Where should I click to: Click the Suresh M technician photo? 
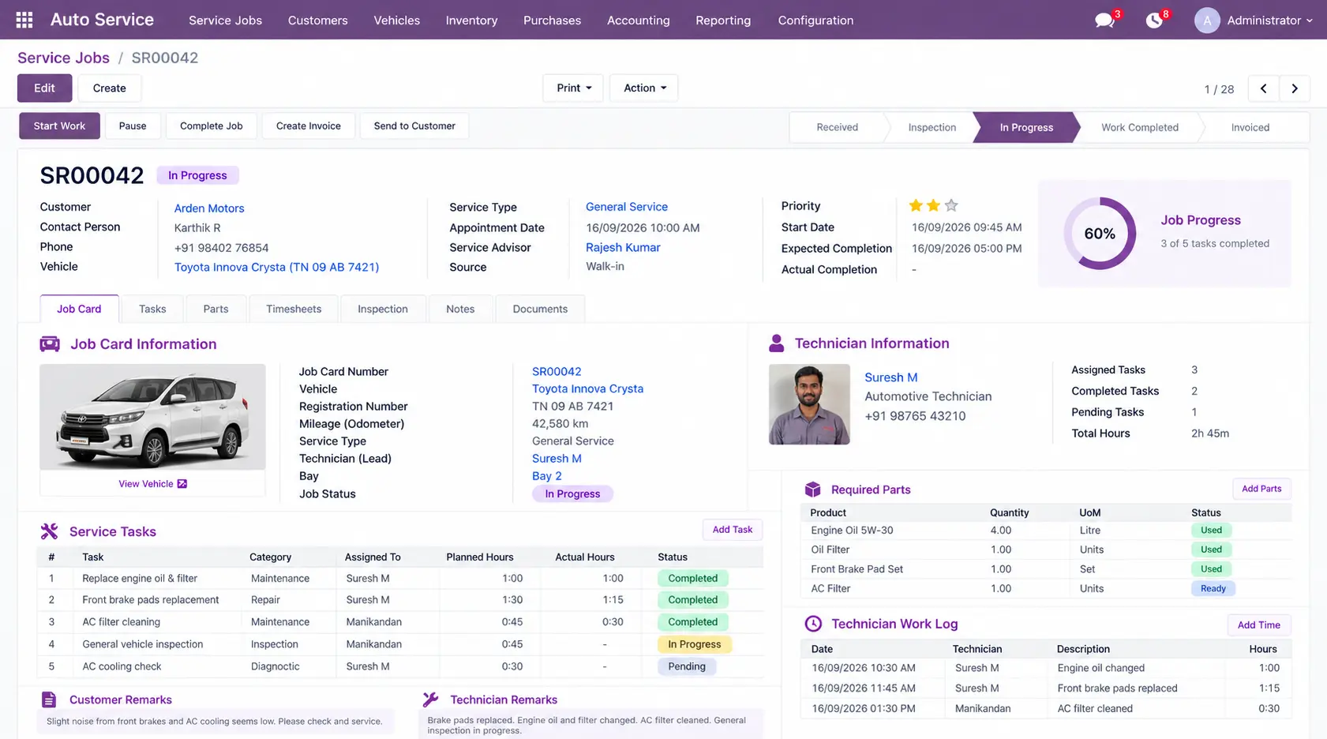pos(809,404)
